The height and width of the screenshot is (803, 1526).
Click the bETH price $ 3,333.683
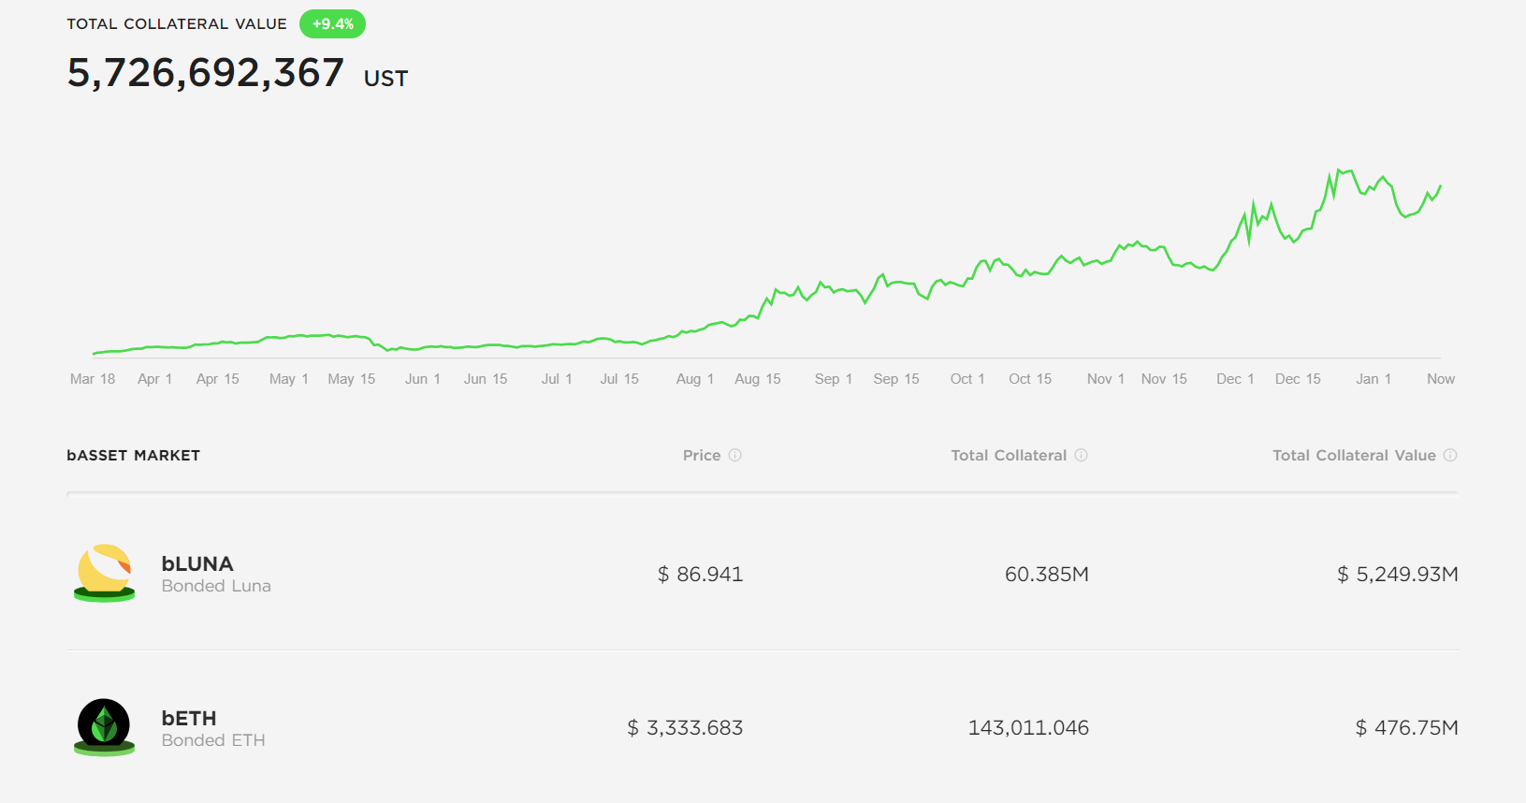685,727
